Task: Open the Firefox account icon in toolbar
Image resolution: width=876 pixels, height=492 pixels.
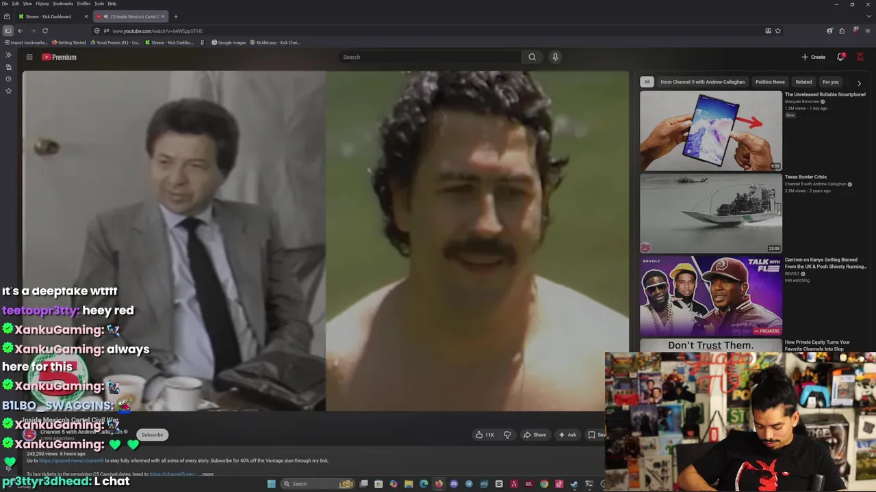Action: pyautogui.click(x=829, y=31)
